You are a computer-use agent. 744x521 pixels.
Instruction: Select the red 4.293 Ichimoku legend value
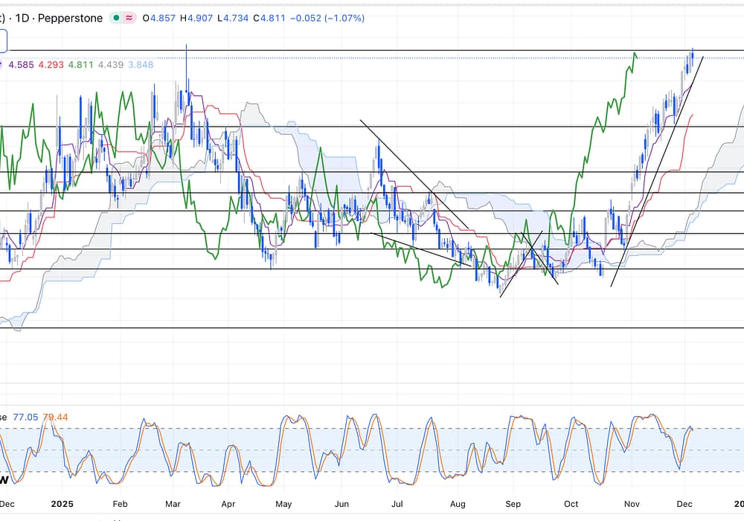(51, 65)
